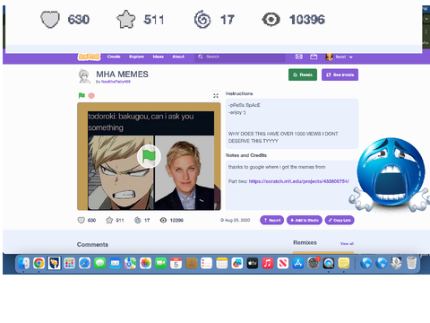
Task: Open the Trash in the dock
Action: (411, 264)
